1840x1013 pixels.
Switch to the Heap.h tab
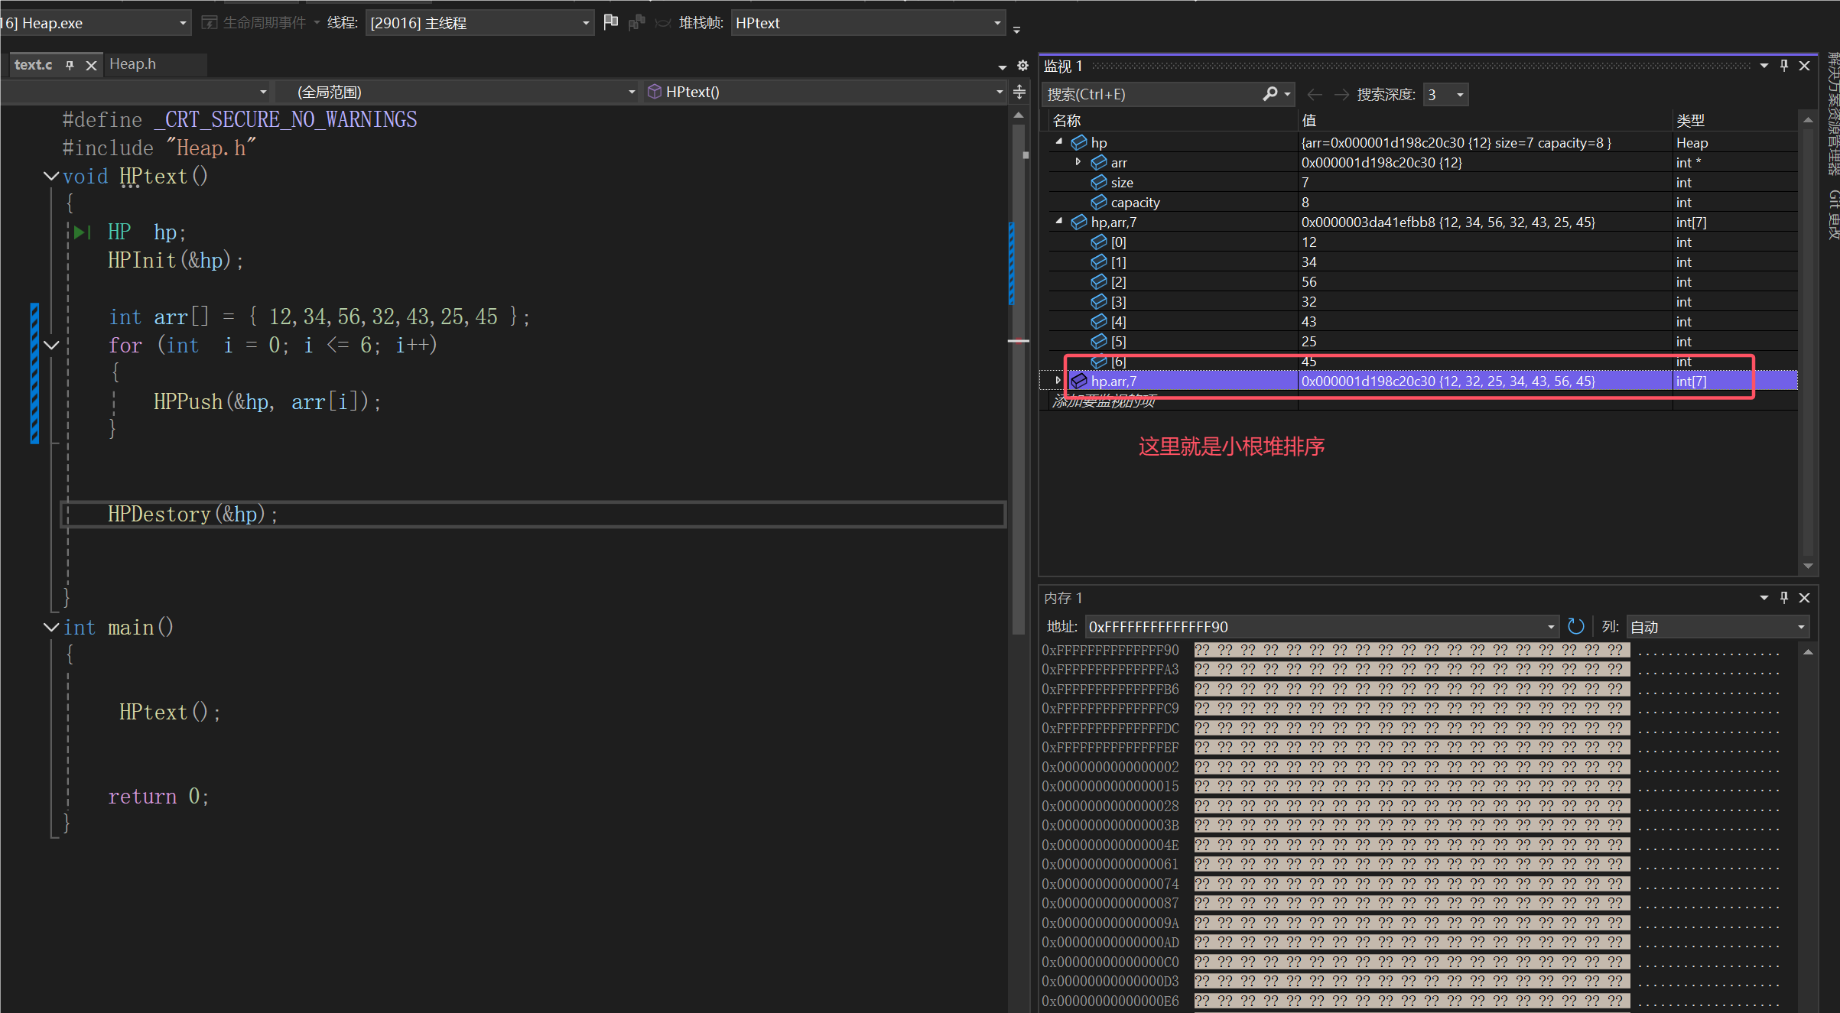pos(133,64)
